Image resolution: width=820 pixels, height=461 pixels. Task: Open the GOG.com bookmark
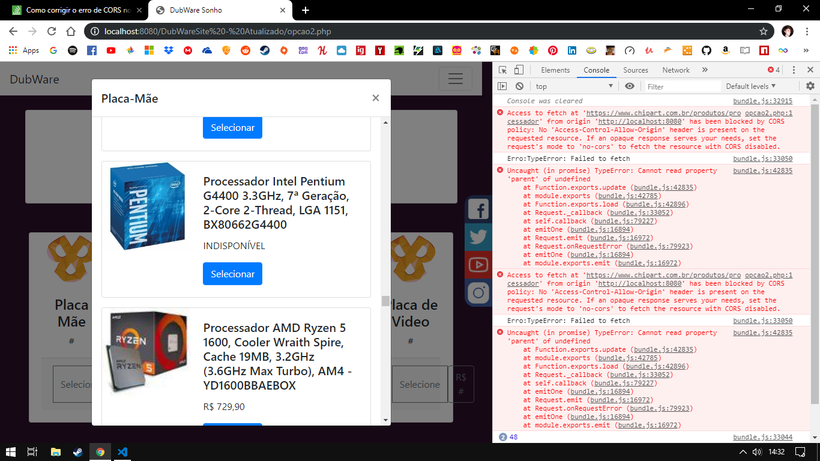coord(303,51)
